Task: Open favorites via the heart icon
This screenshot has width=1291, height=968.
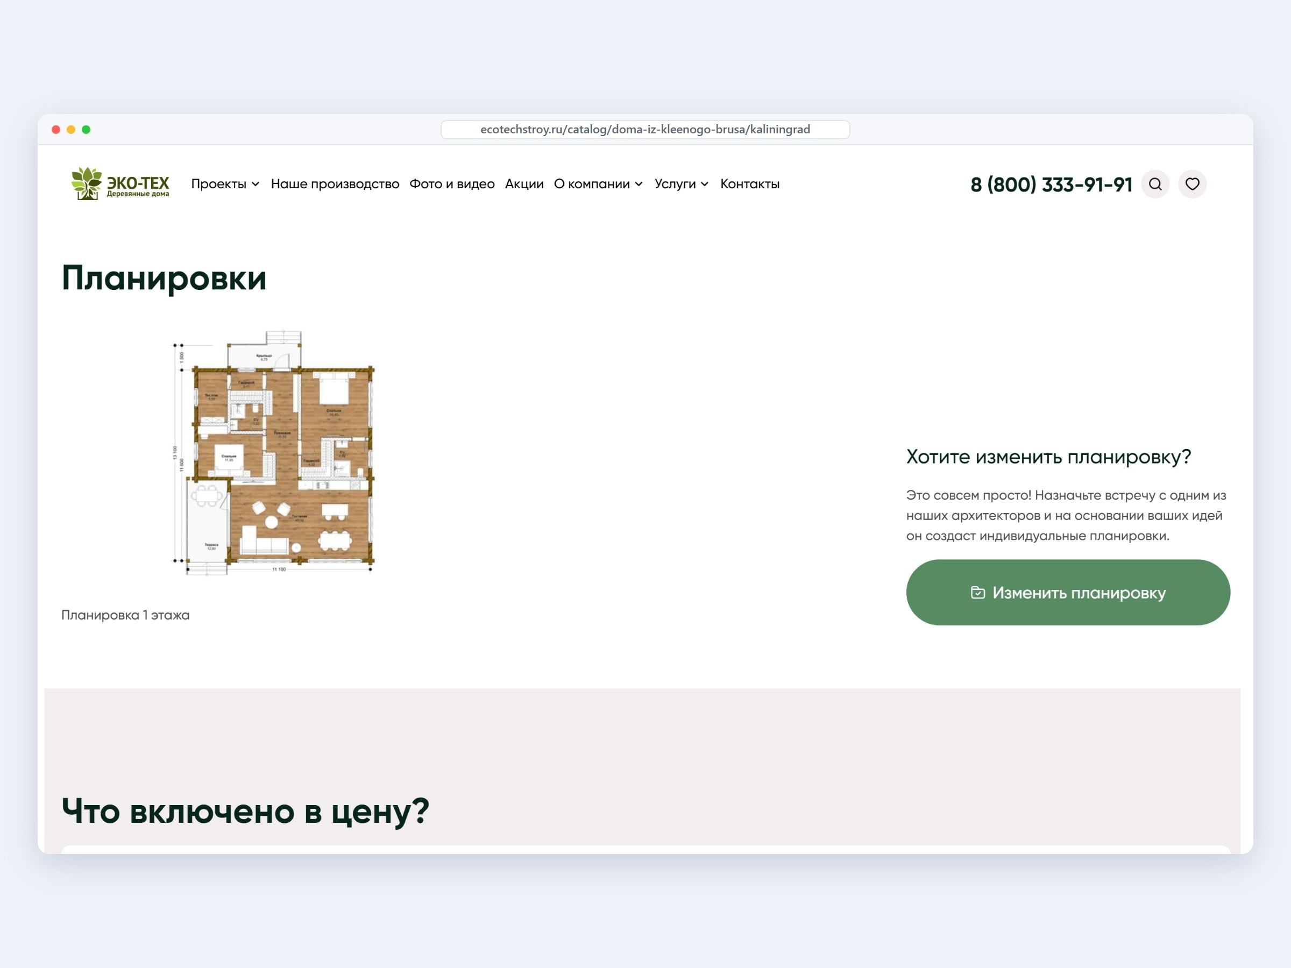Action: pos(1193,184)
